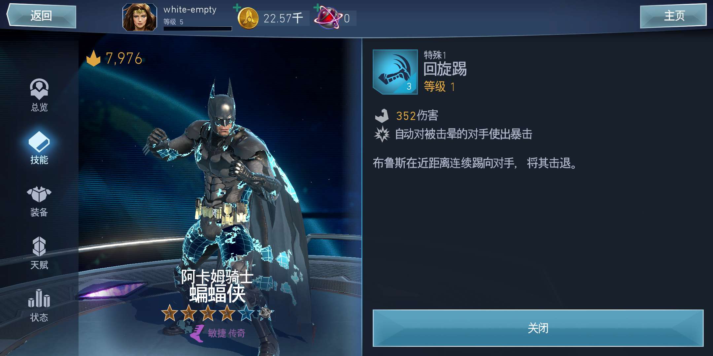Go to 主页 home button
This screenshot has height=356, width=713.
coord(673,15)
